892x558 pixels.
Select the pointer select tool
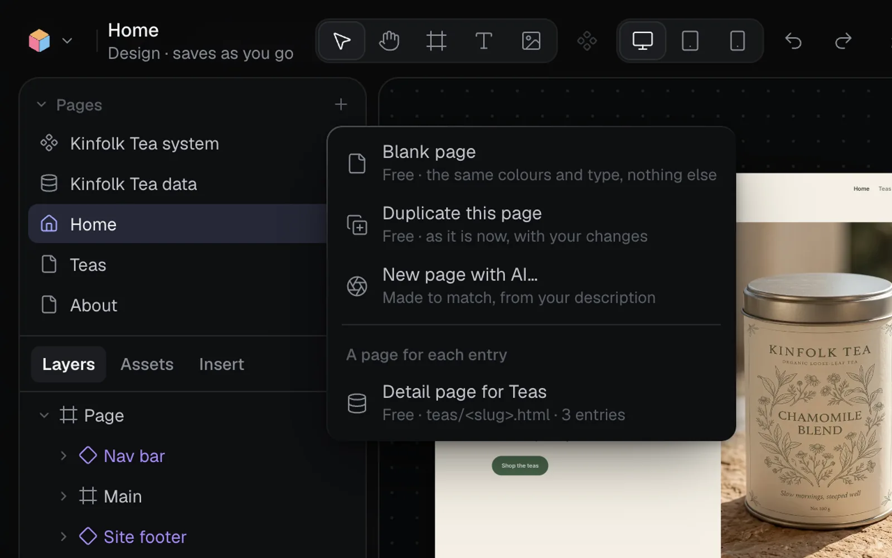pyautogui.click(x=342, y=41)
